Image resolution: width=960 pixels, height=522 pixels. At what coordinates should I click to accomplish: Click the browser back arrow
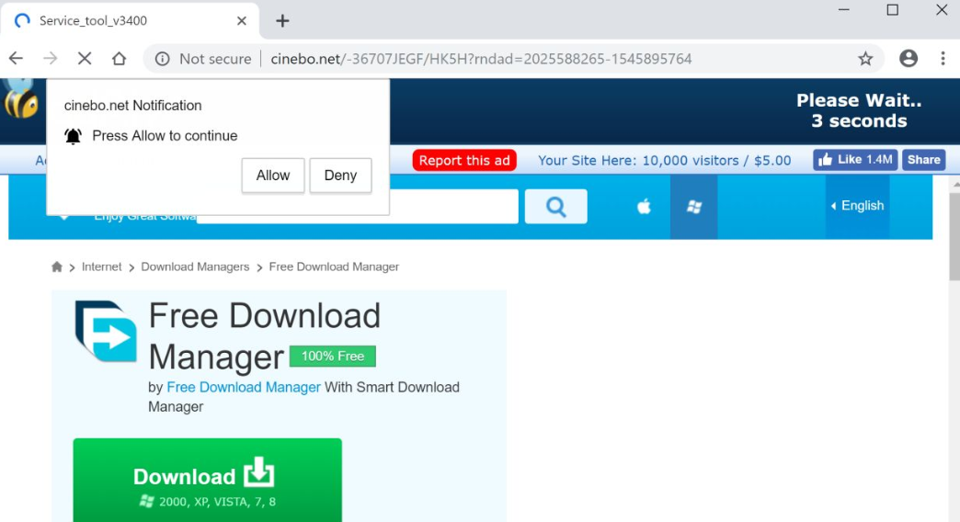[16, 59]
